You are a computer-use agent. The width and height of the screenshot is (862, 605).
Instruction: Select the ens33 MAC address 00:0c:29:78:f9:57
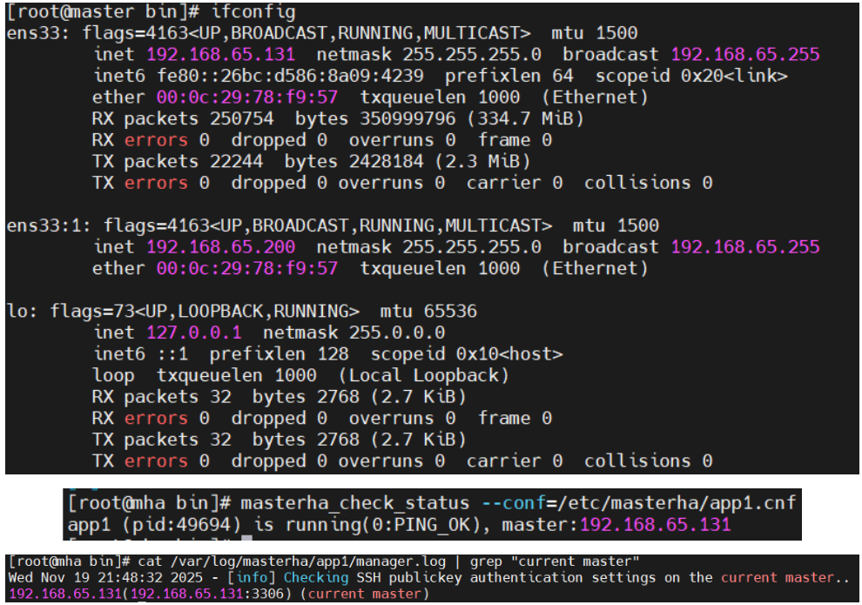click(246, 97)
